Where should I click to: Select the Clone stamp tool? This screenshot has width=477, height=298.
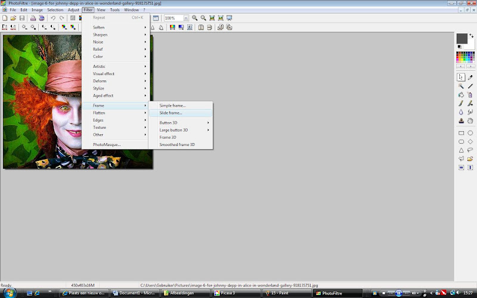pos(461,121)
